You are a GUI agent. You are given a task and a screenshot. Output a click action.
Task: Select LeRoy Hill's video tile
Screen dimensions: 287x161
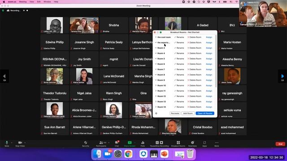[55, 25]
